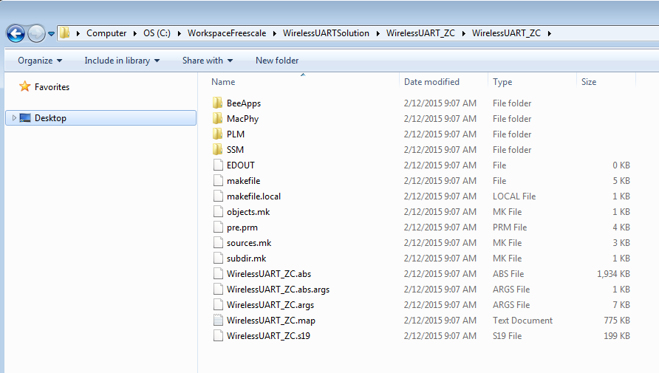This screenshot has height=373, width=659.
Task: Select Computer in the address path
Action: point(106,33)
